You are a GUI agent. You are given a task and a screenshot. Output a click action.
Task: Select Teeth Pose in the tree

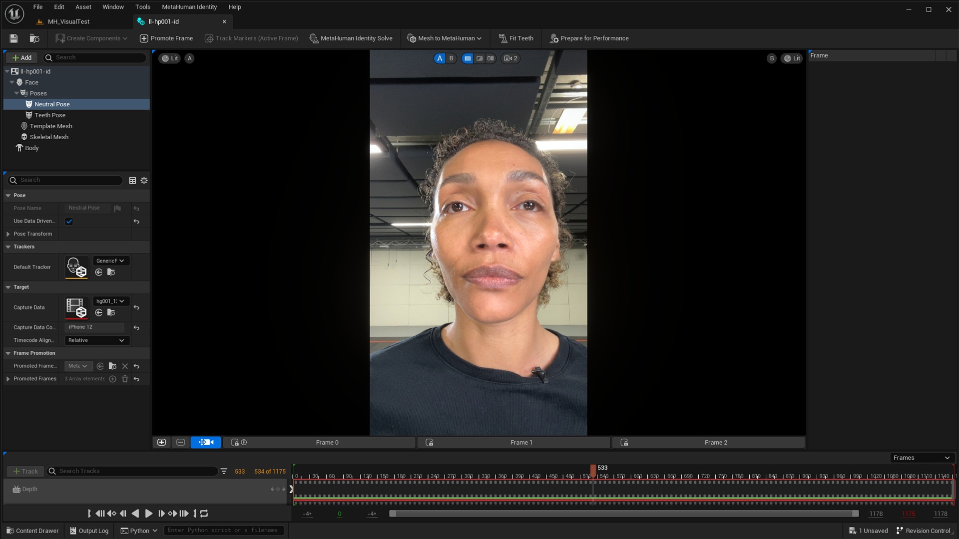coord(50,115)
